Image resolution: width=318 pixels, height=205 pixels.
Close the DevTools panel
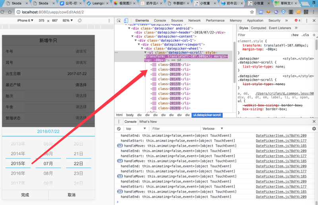(x=314, y=21)
